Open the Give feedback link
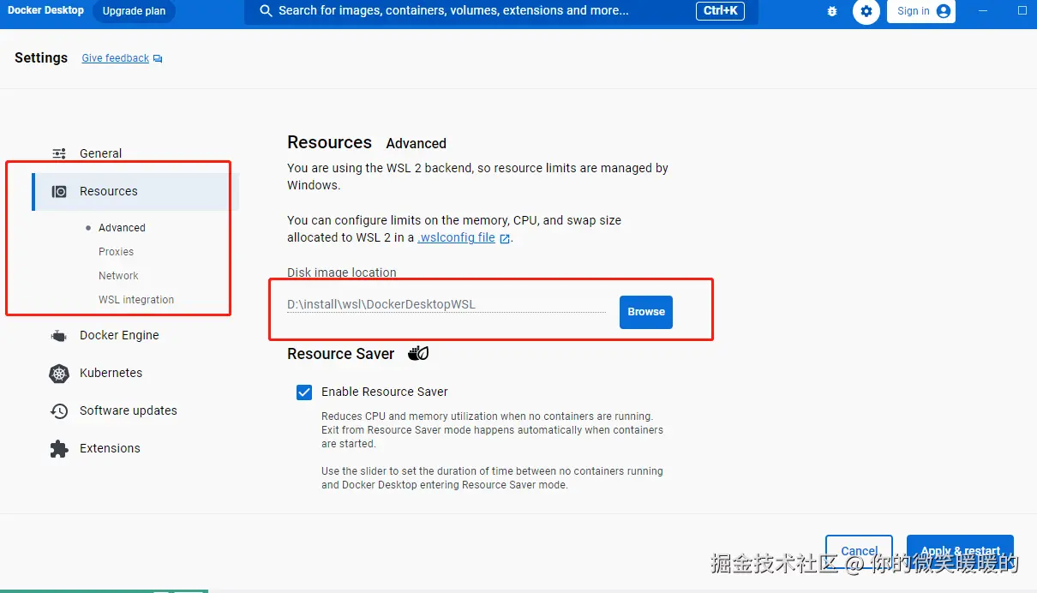Image resolution: width=1037 pixels, height=593 pixels. coord(116,58)
